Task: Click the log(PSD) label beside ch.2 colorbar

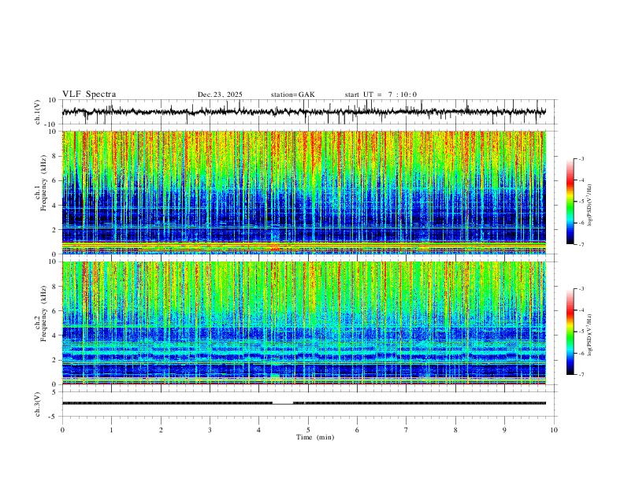Action: click(x=590, y=335)
